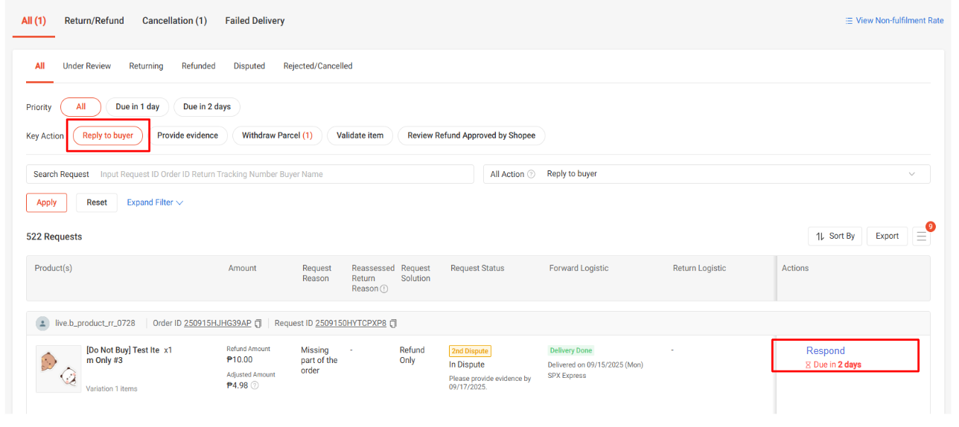This screenshot has width=959, height=427.
Task: Click the 2nd Dispute status tag
Action: (x=470, y=351)
